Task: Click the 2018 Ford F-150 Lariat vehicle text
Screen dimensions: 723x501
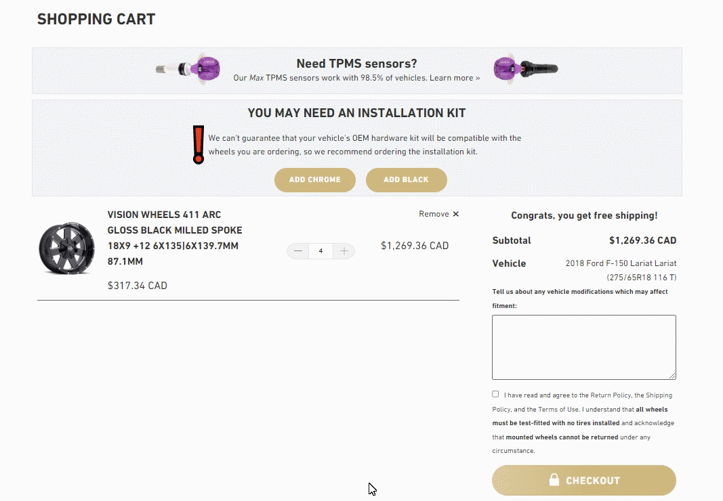Action: pos(621,270)
